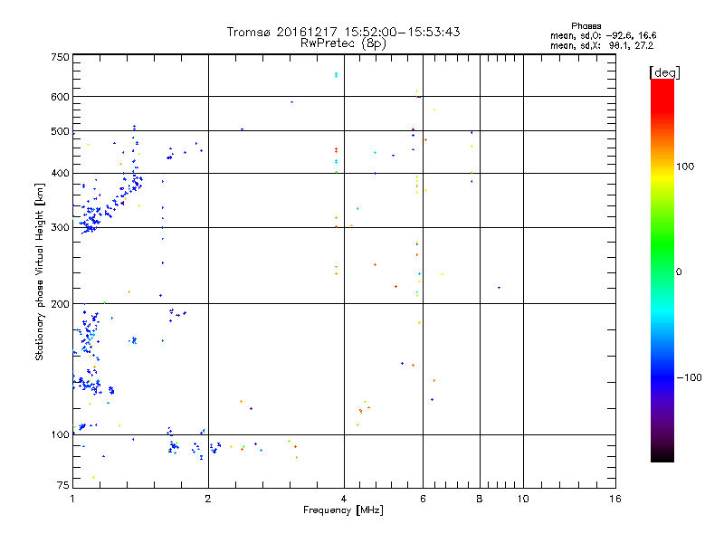The width and height of the screenshot is (724, 543).
Task: Click the x-axis label '16'
Action: 615,499
